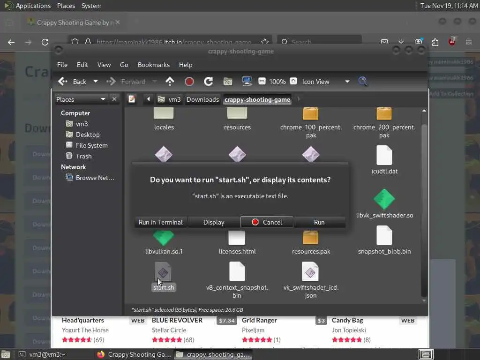Open Firefox downloads arrow icon
Viewport: 480px width, 360px height.
[401, 42]
